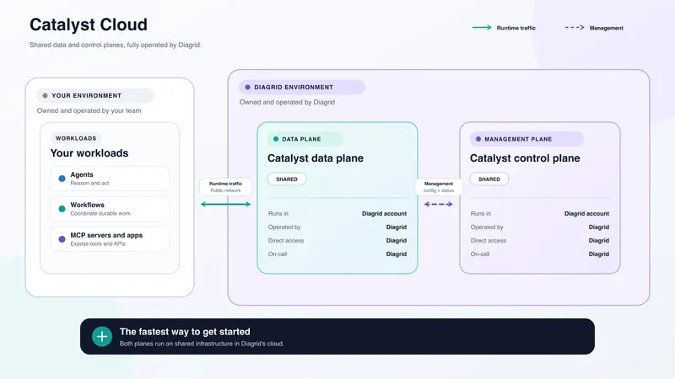Click the teal runtime traffic double arrow

[x=225, y=204]
